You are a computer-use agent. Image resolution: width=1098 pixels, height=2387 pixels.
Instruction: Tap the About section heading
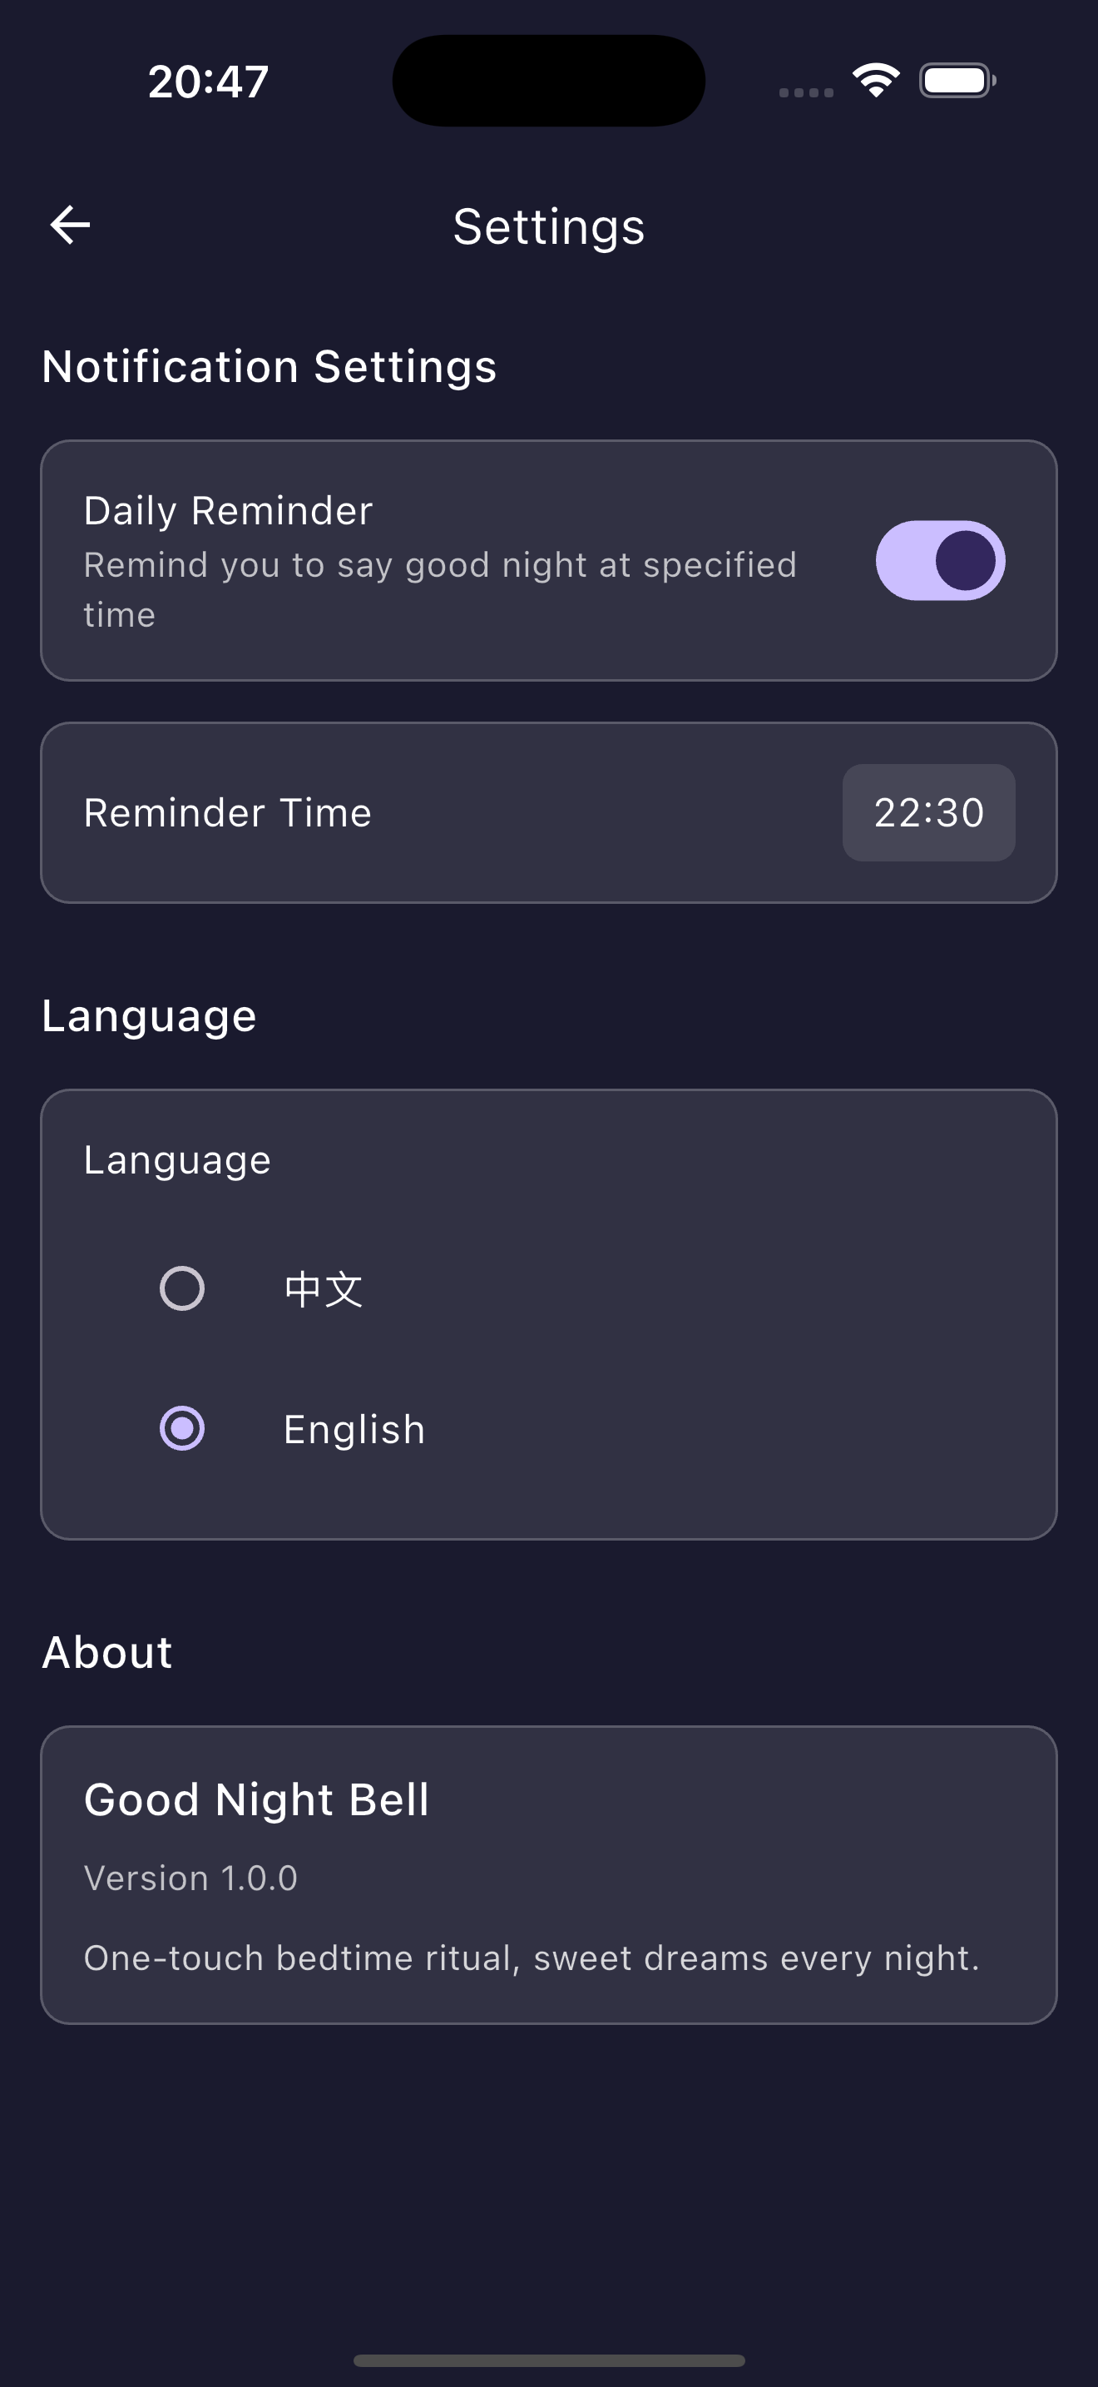(x=107, y=1652)
